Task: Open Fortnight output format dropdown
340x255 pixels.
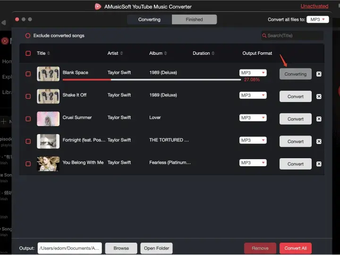Action: [x=253, y=140]
